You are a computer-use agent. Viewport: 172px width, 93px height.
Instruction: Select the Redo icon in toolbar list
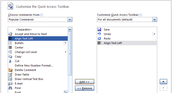click(x=99, y=38)
